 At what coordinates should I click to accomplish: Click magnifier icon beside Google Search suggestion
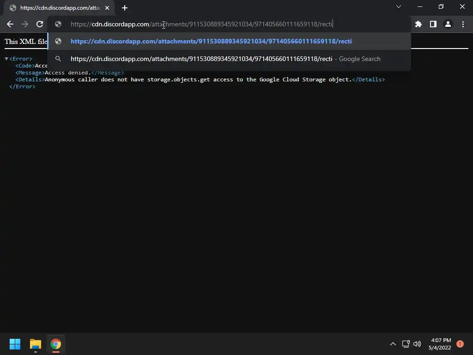tap(58, 59)
